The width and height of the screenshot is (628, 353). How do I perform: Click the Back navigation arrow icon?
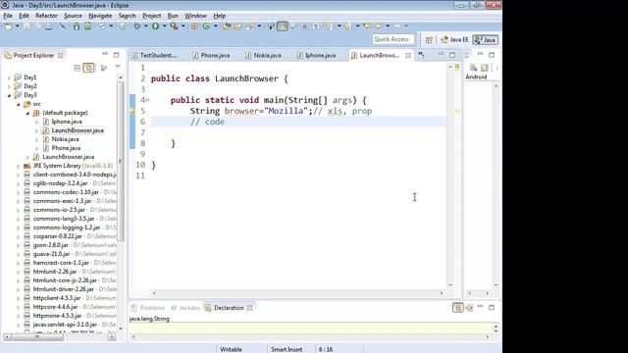(379, 26)
